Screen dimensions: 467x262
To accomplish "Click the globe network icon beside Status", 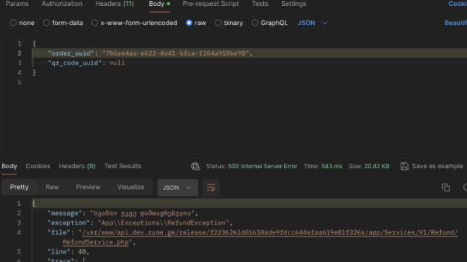I will [x=196, y=167].
